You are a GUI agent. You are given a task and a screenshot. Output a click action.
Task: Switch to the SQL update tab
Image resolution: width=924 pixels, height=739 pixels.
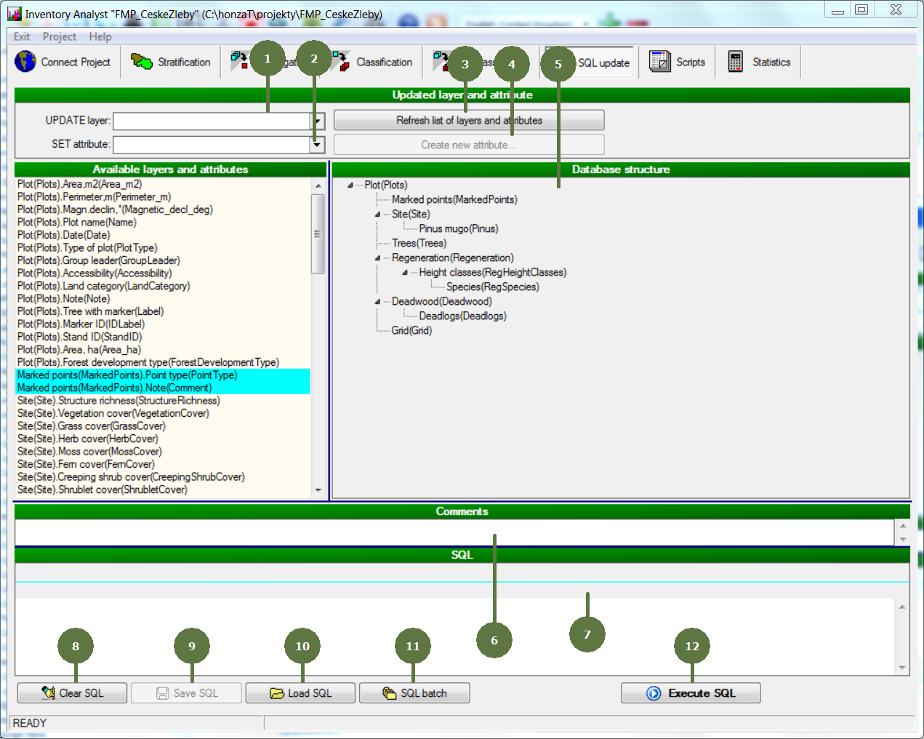pos(603,63)
